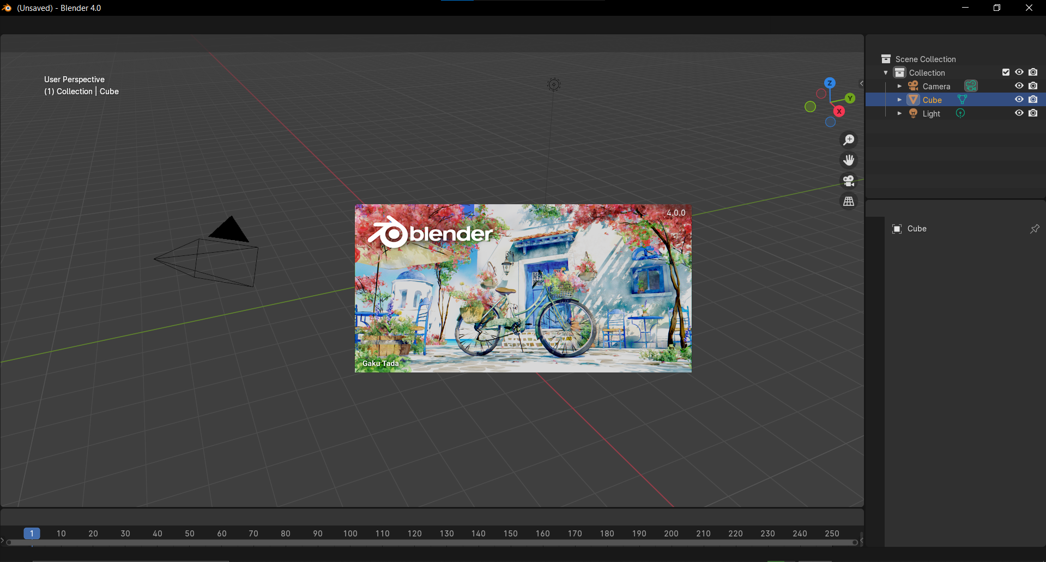Click the object icon beside Cube in Properties
The image size is (1046, 562).
pyautogui.click(x=897, y=229)
